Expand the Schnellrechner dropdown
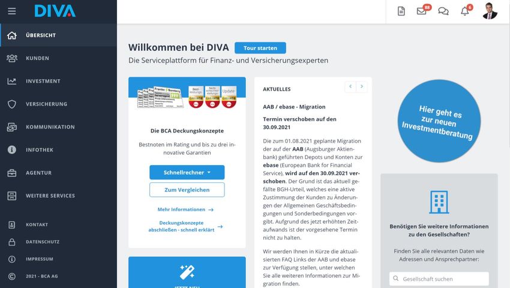This screenshot has height=288, width=510. [x=187, y=172]
